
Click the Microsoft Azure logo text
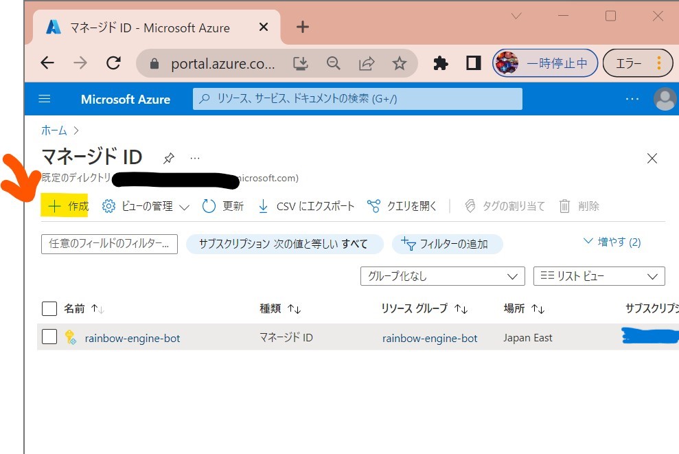pos(125,99)
